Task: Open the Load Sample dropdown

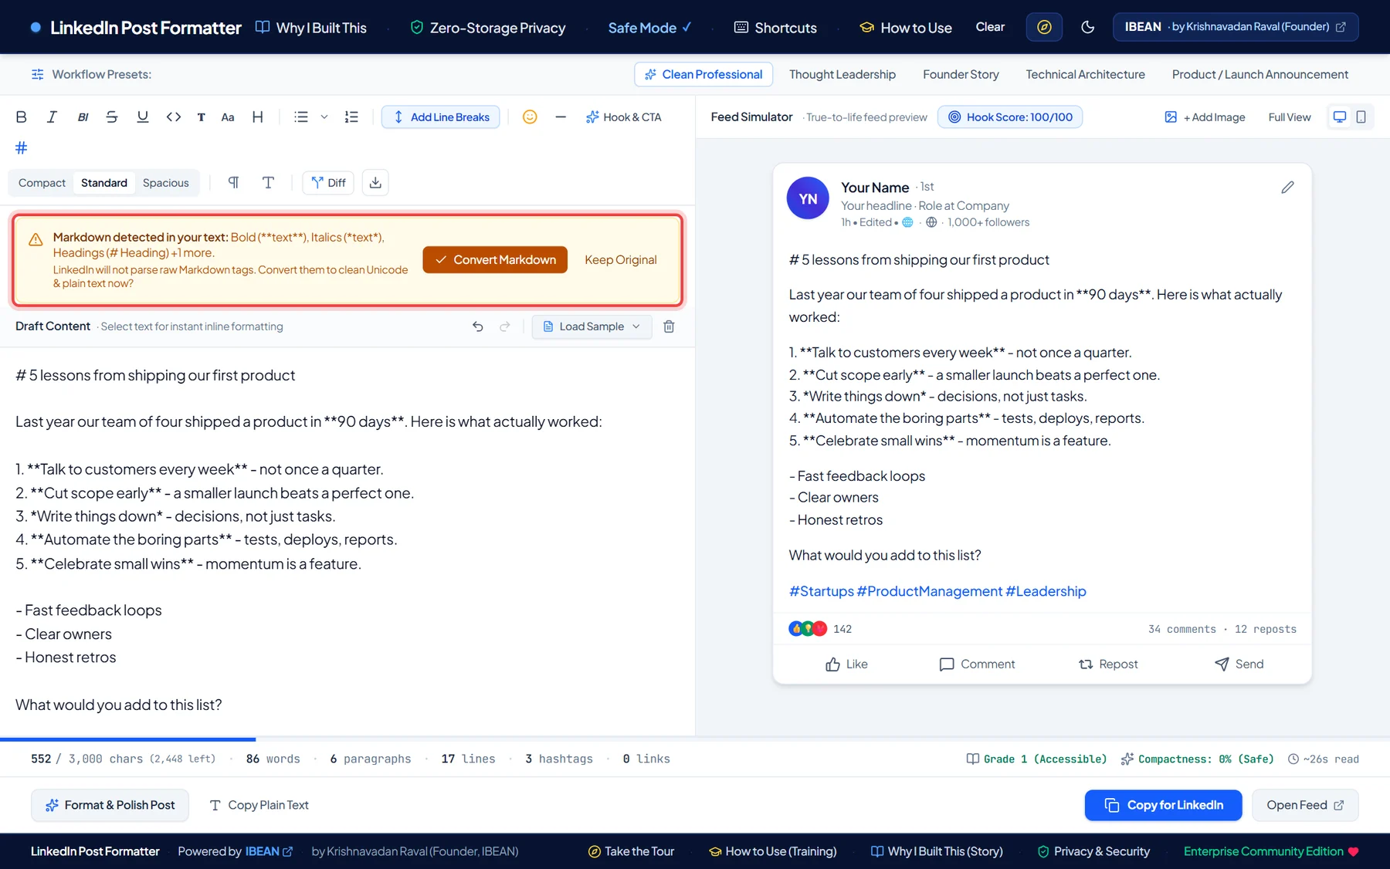Action: (592, 326)
